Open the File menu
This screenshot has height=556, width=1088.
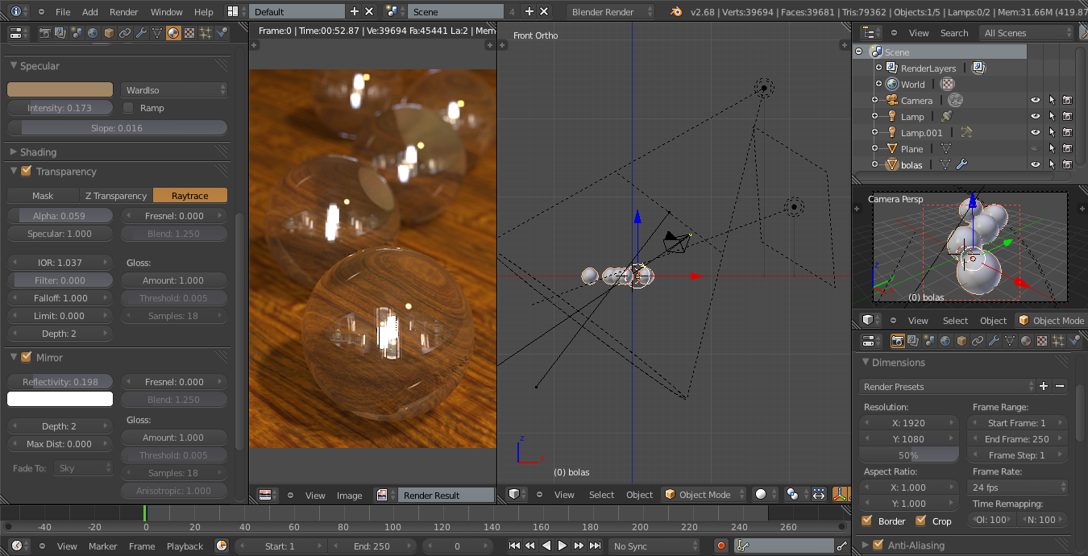click(x=63, y=12)
